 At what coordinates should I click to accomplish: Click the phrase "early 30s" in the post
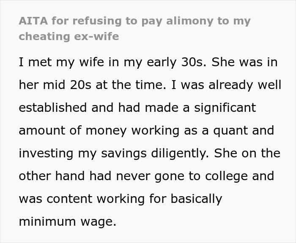170,62
